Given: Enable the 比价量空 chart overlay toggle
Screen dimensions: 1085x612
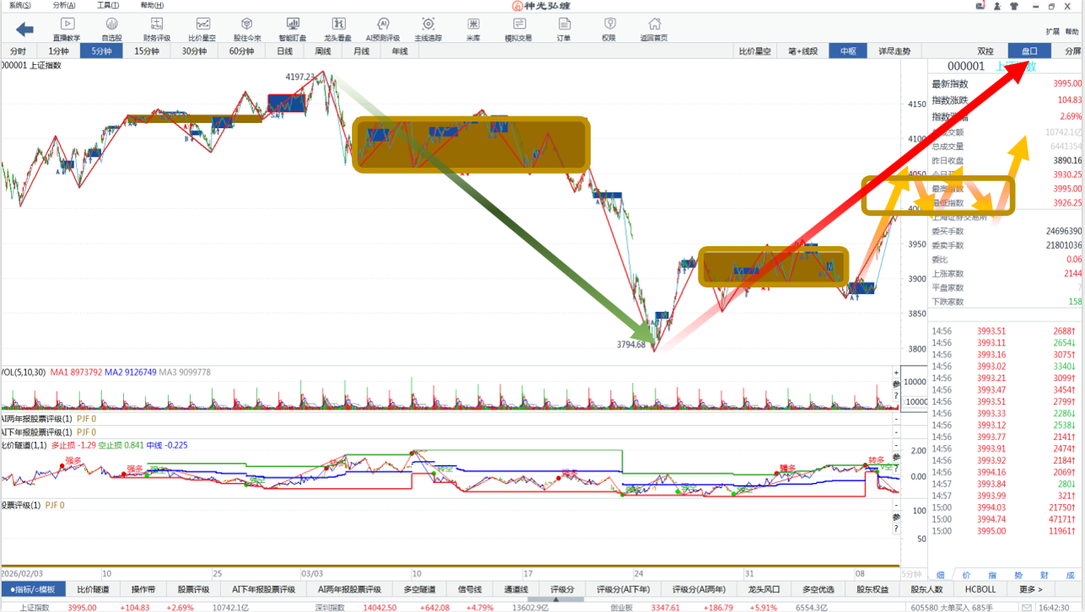Looking at the screenshot, I should click(755, 51).
